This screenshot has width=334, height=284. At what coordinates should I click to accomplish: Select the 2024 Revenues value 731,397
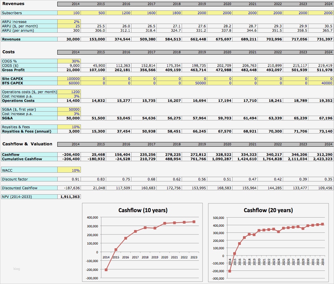tap(321, 39)
